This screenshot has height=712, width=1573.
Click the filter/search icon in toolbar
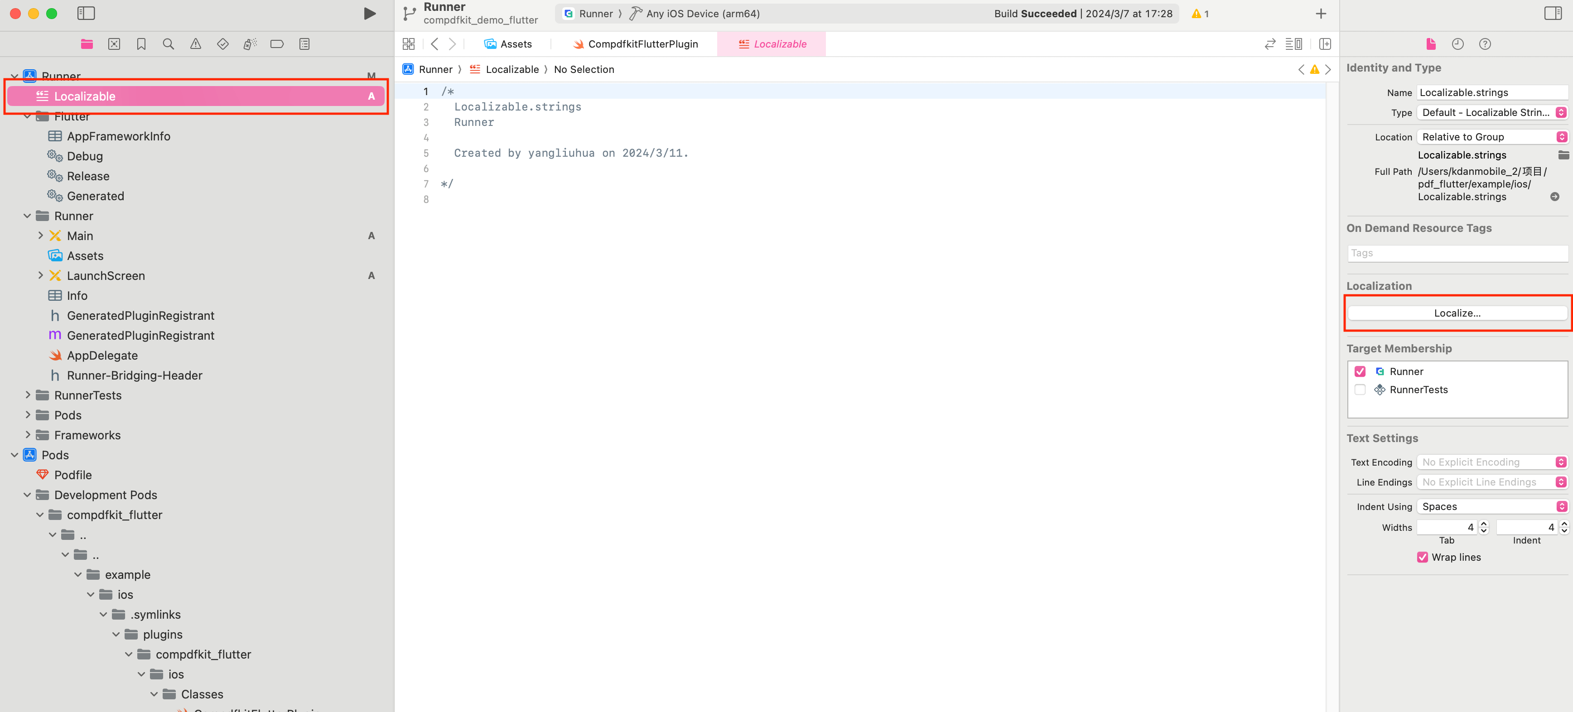pos(169,44)
